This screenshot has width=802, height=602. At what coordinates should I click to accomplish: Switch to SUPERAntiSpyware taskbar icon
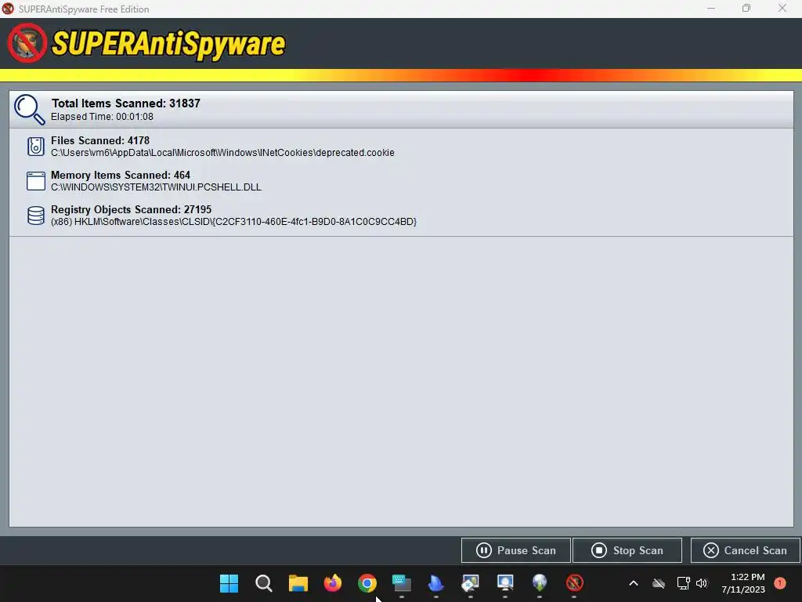574,583
